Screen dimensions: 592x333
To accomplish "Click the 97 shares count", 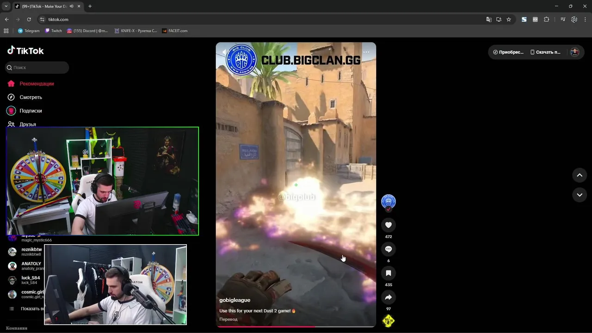I will point(388,309).
